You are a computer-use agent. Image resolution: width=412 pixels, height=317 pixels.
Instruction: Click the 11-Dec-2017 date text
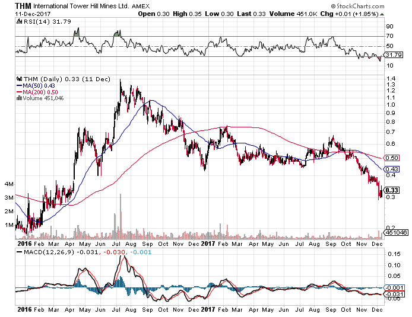pos(33,14)
